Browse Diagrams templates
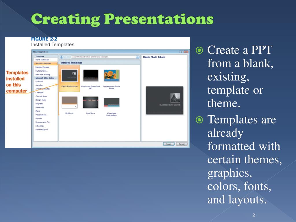This screenshot has width=296, height=222. pyautogui.click(x=39, y=104)
